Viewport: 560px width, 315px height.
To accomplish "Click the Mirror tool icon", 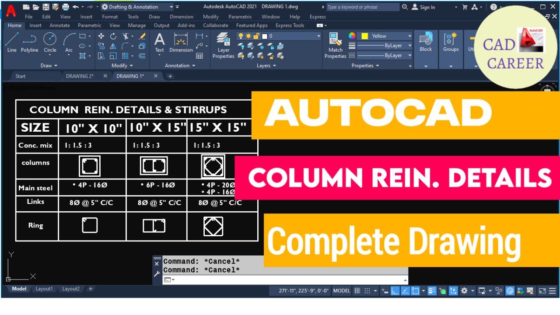I will [113, 46].
